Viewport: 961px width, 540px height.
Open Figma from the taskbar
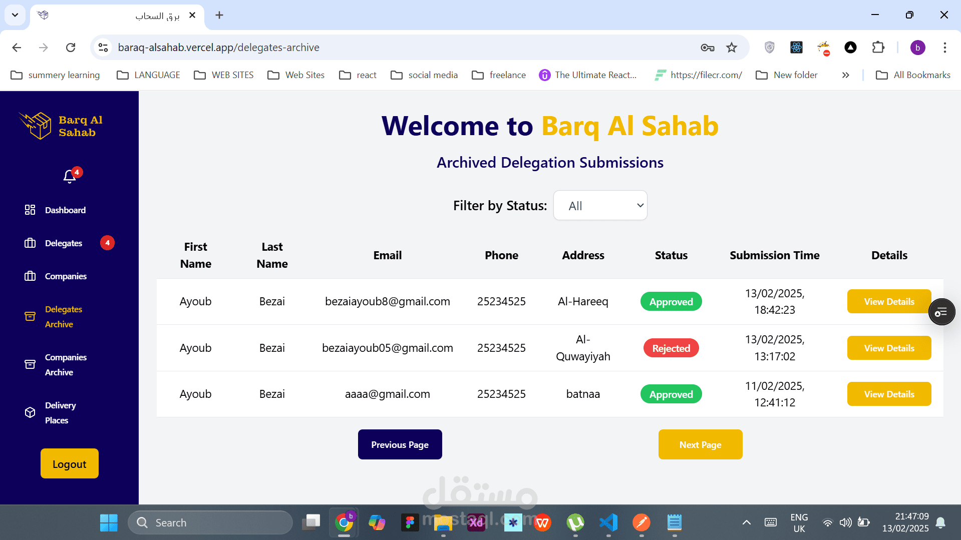[x=410, y=522]
